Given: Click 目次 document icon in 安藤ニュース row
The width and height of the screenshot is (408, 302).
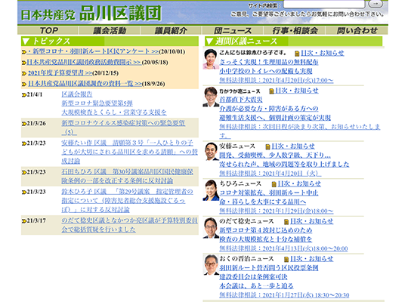Looking at the screenshot, I should (x=267, y=146).
